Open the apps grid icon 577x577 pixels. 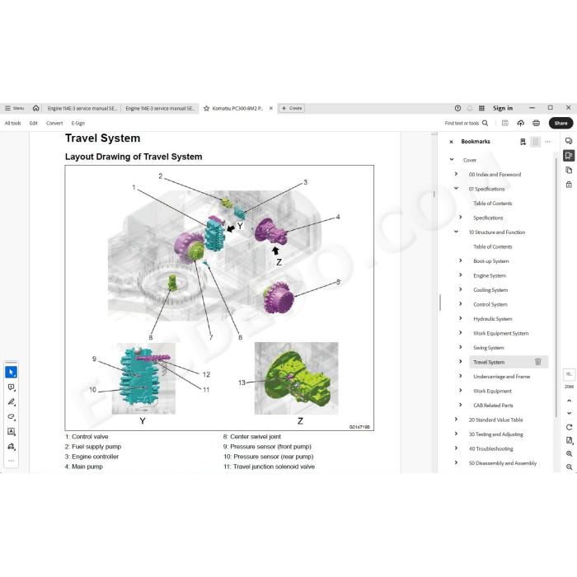481,108
